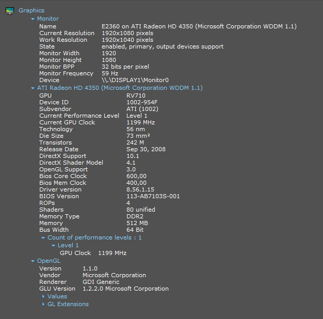Viewport: 323px width, 319px height.
Task: Select Monitor Width value 1920
Action: tap(109, 53)
